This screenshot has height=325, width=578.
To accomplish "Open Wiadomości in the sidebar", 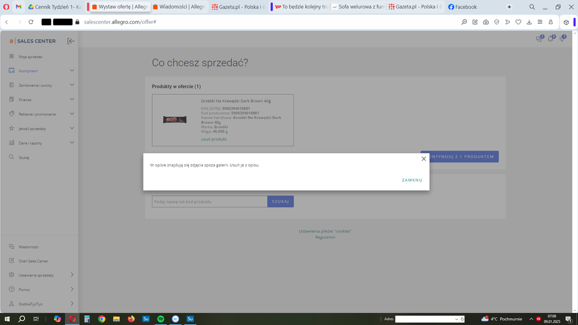I will click(28, 247).
